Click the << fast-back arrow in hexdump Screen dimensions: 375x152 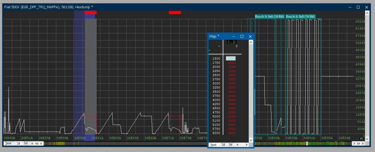(37, 143)
